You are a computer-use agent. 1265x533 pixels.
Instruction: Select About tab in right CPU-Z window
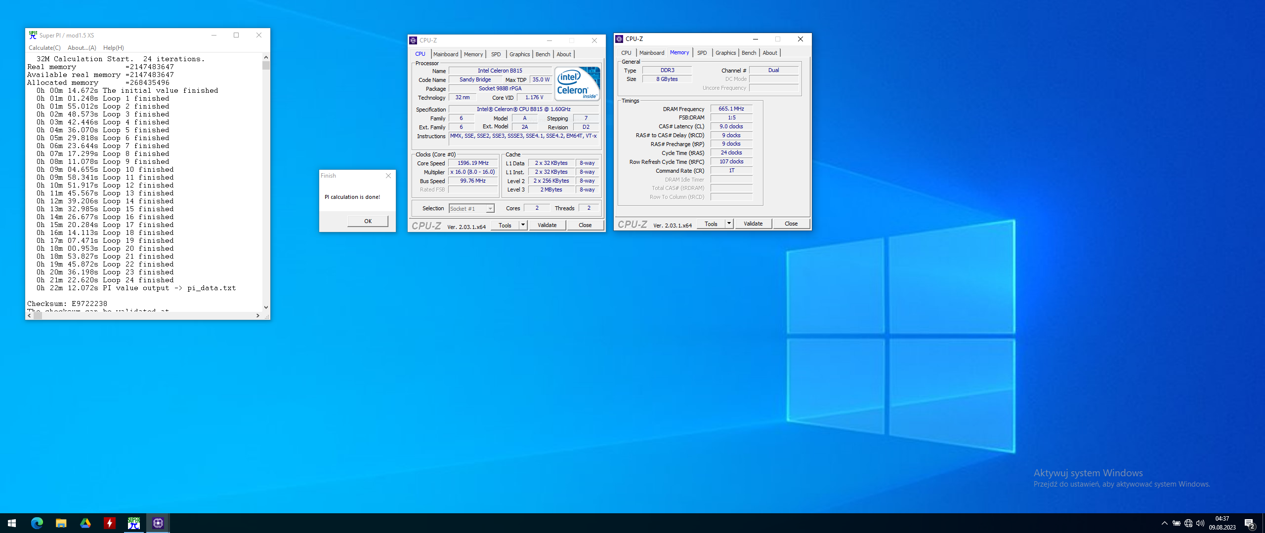[770, 53]
